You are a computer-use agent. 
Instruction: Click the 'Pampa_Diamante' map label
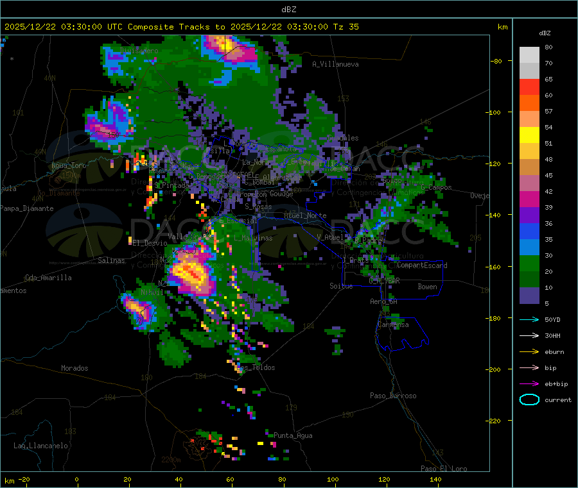(27, 208)
